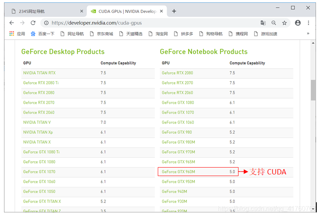Open the GeForce GTX TITAN X link
This screenshot has height=216, width=320.
(x=42, y=201)
